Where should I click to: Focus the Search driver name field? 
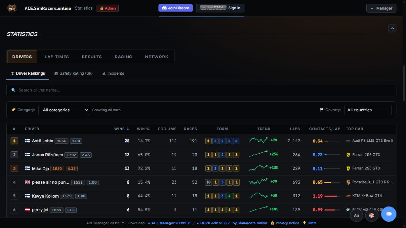coord(201,90)
